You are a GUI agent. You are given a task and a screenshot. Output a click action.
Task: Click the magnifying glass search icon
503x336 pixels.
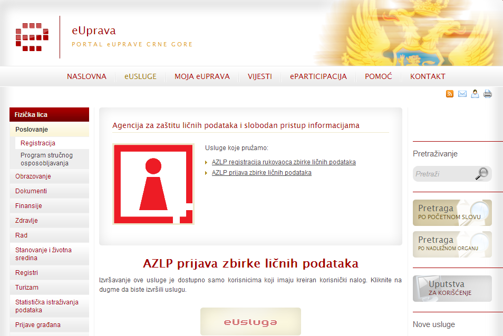pos(481,174)
